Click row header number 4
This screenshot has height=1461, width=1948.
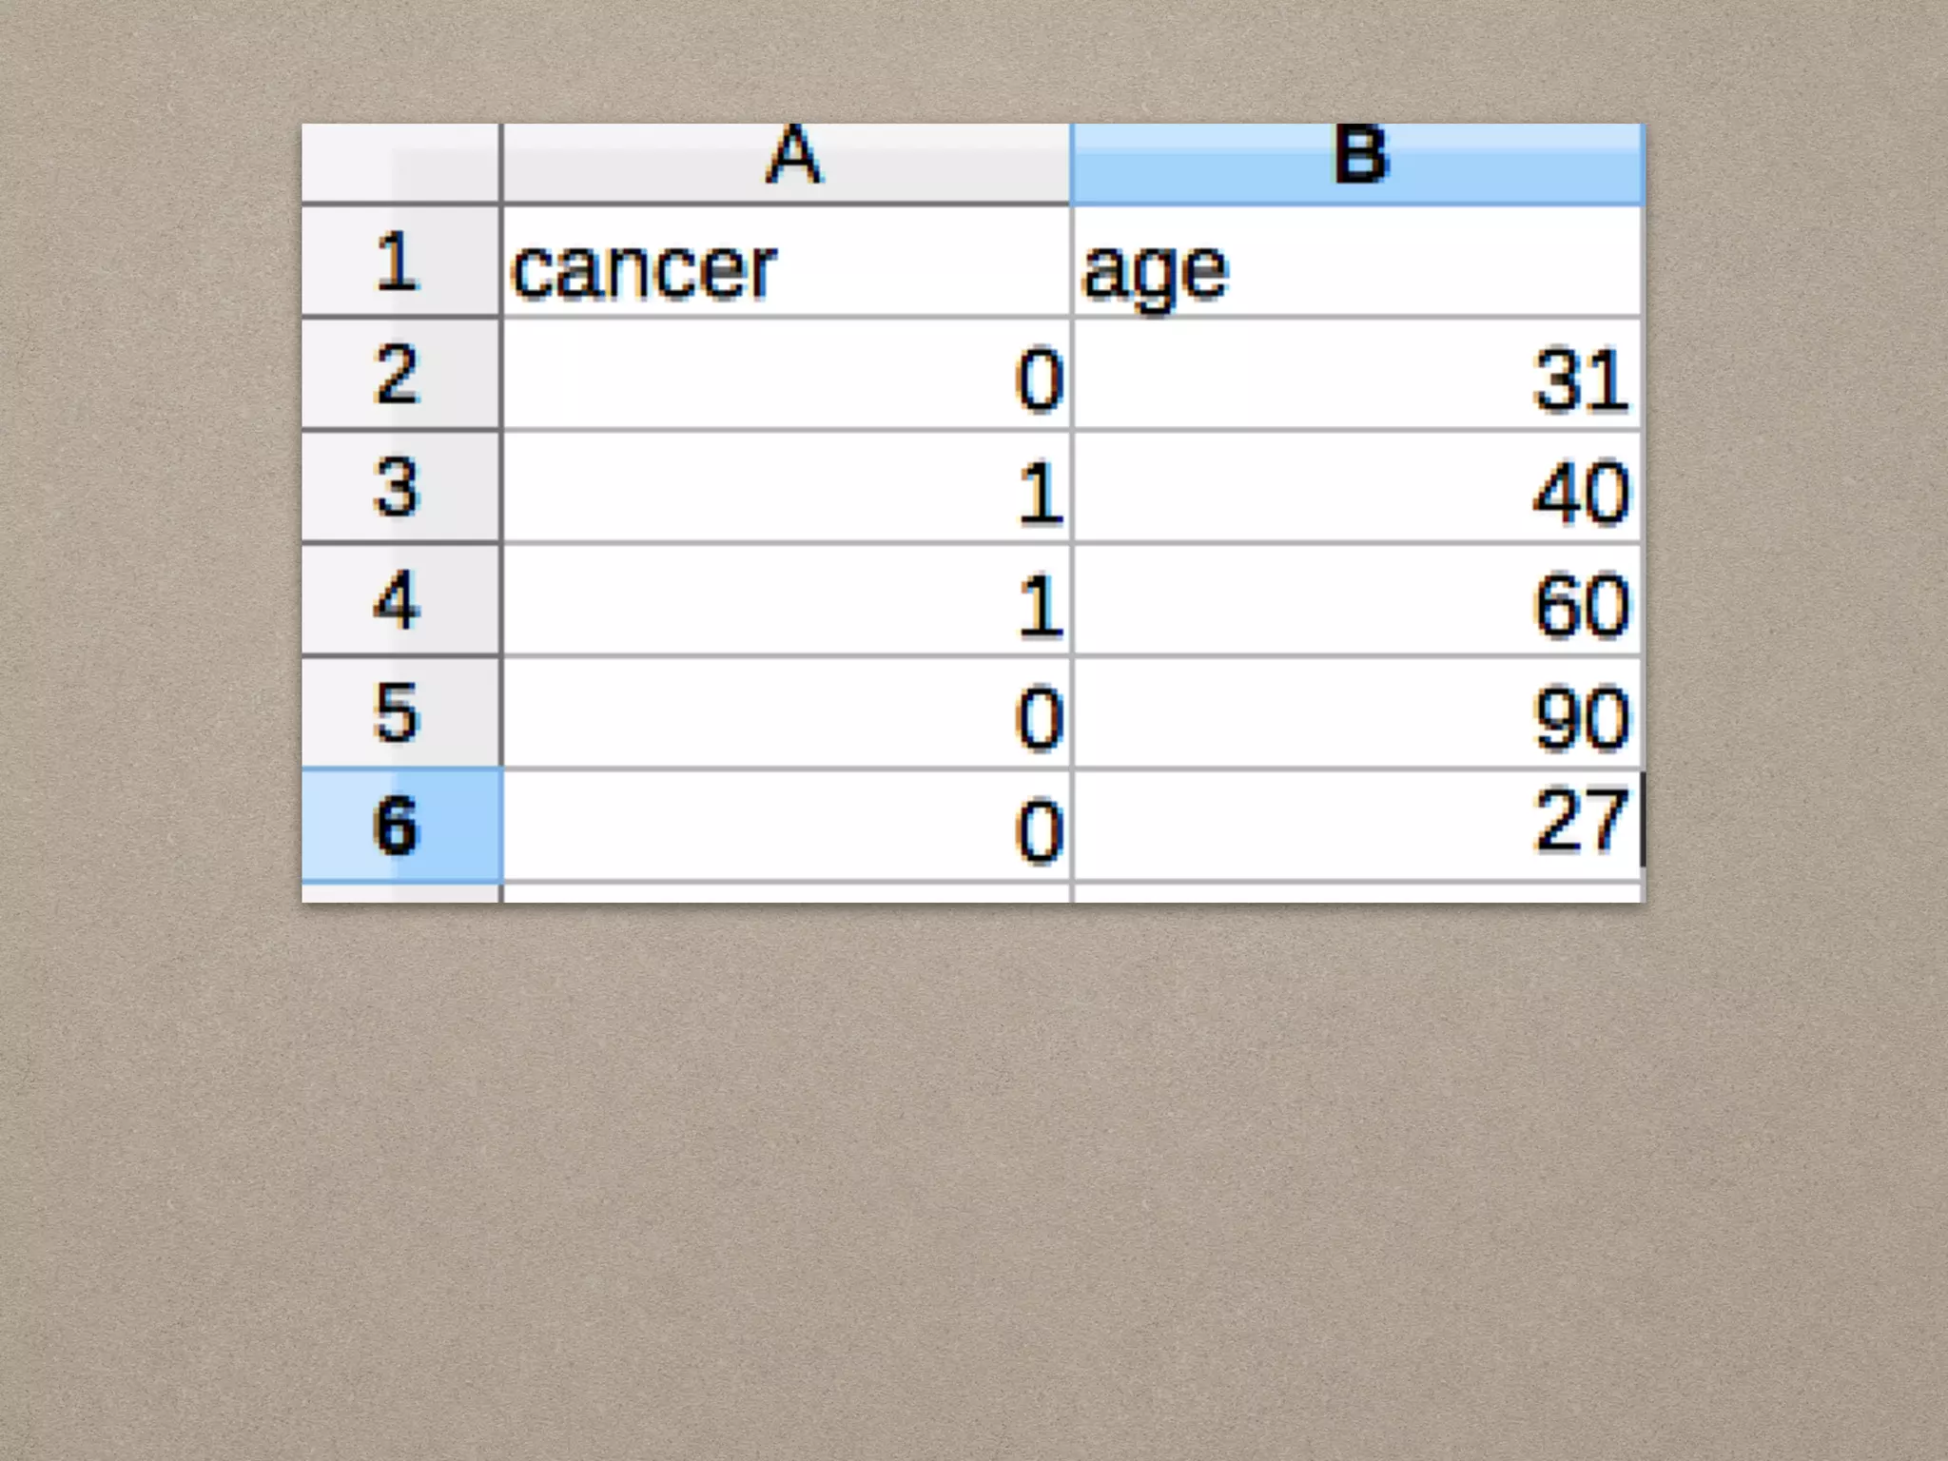click(399, 599)
